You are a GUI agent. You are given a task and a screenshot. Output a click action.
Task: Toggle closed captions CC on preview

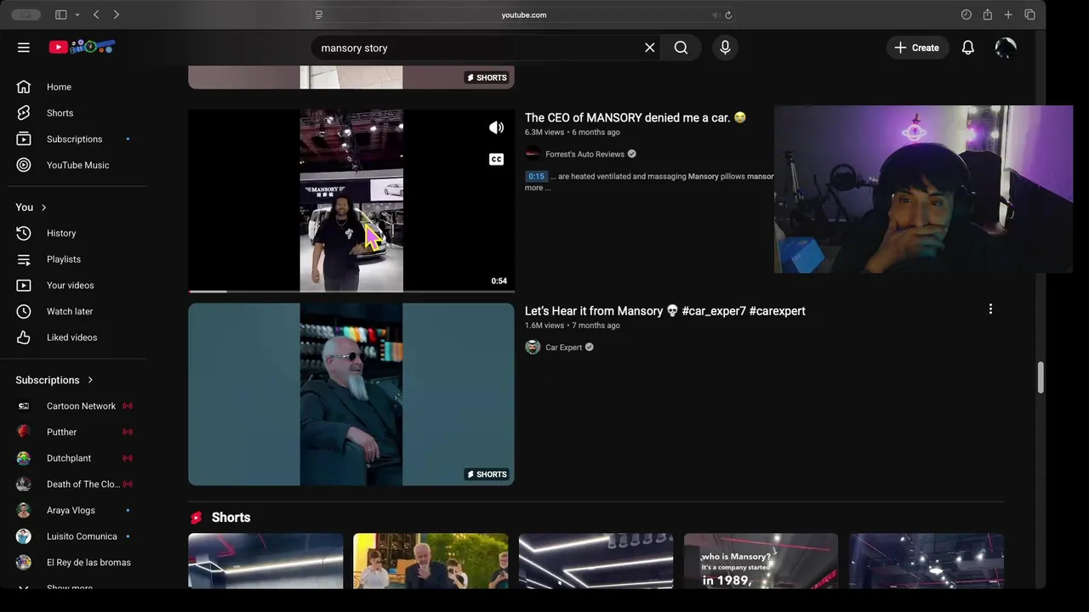(496, 159)
